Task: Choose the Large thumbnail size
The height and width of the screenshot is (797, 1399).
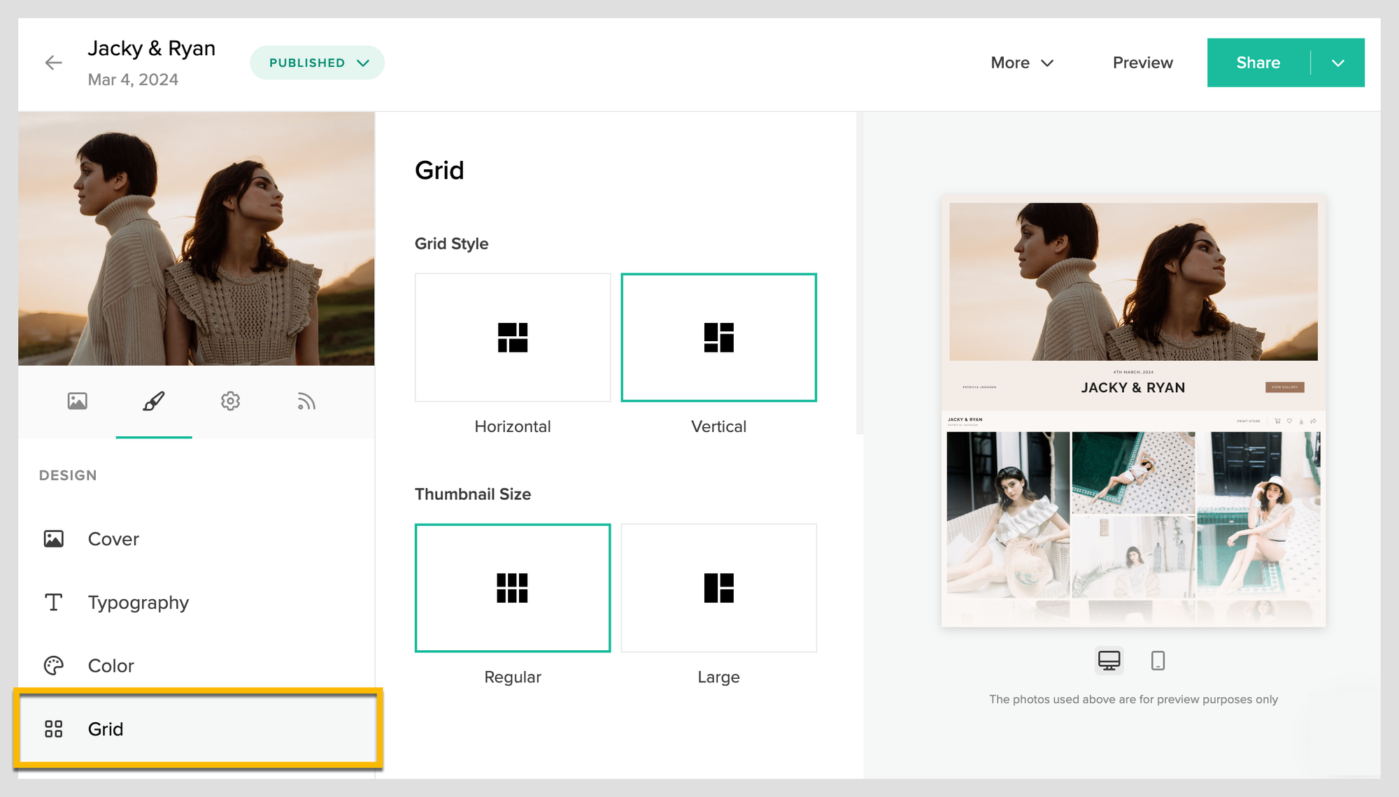Action: [718, 587]
